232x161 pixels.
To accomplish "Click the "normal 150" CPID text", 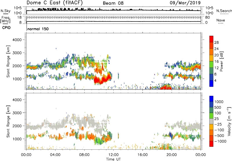I will tap(38, 29).
